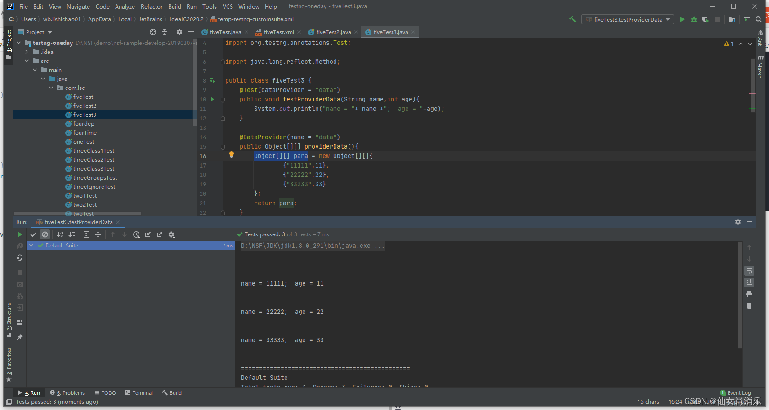The width and height of the screenshot is (769, 410).
Task: Collapse Default Suite in test tree
Action: coord(31,246)
